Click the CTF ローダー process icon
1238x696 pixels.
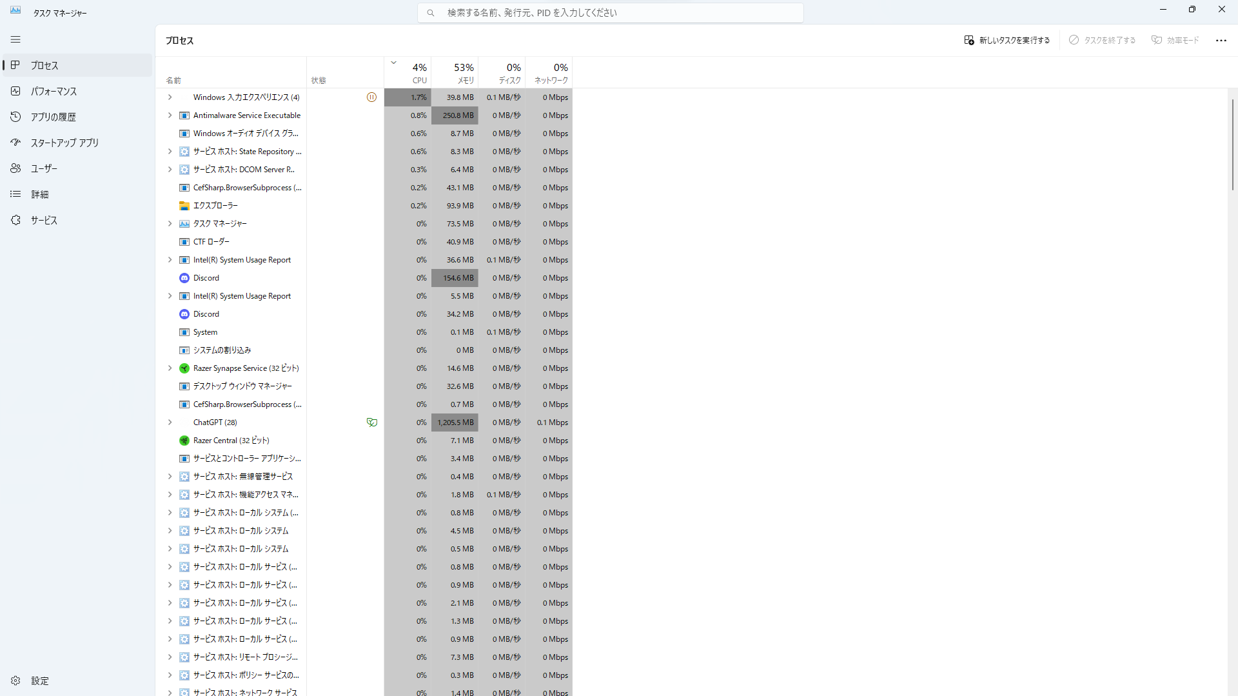pos(184,242)
